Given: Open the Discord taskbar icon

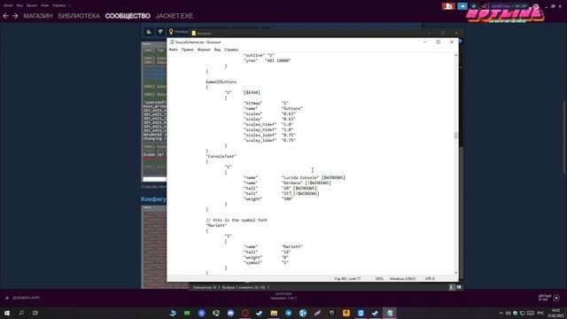Looking at the screenshot, I should coord(230,313).
